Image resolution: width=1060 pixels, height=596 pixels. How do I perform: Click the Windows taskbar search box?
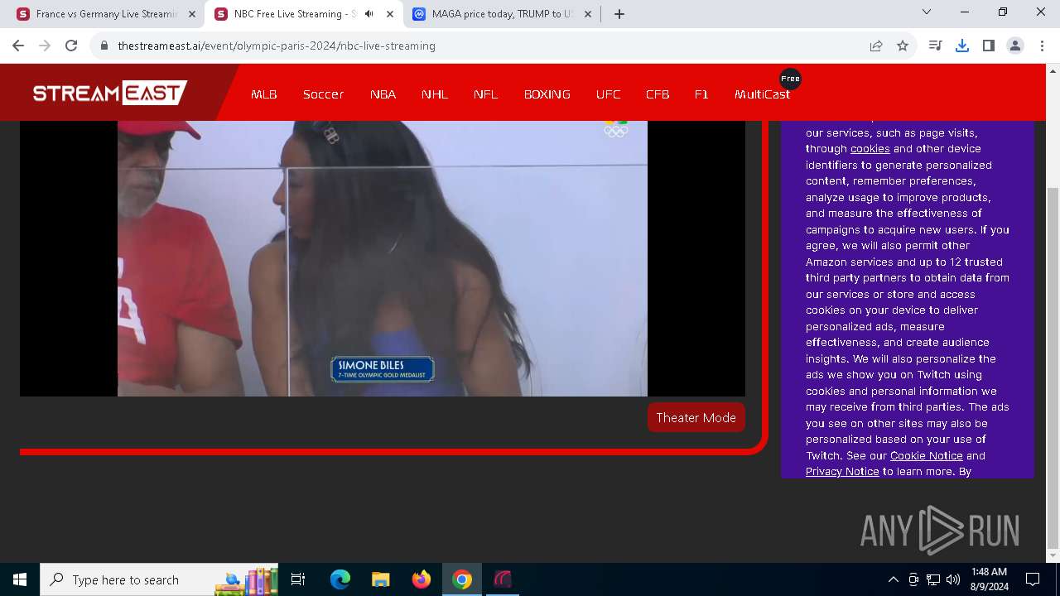(159, 579)
